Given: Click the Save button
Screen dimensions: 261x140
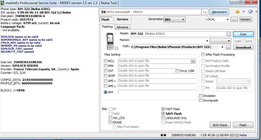Looking at the screenshot, I should click(x=248, y=41).
